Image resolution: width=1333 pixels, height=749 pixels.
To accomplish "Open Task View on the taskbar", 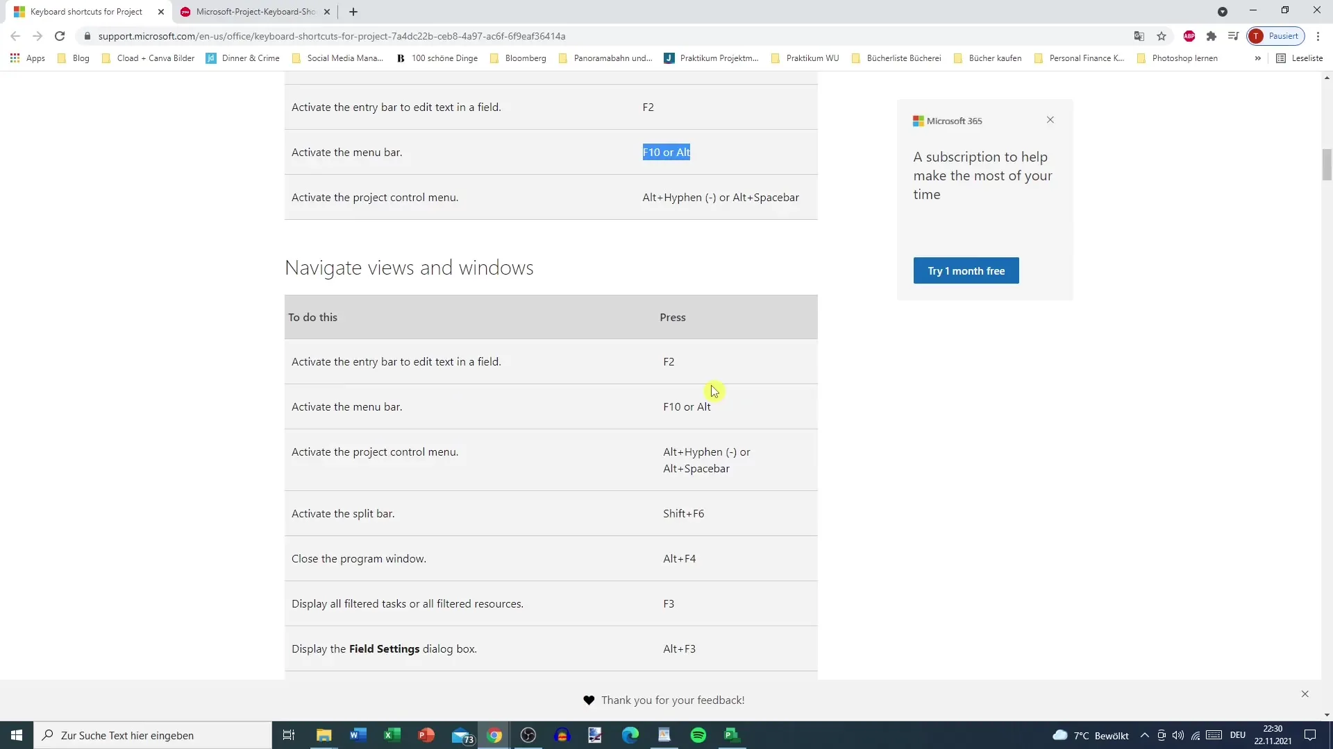I will pyautogui.click(x=289, y=735).
